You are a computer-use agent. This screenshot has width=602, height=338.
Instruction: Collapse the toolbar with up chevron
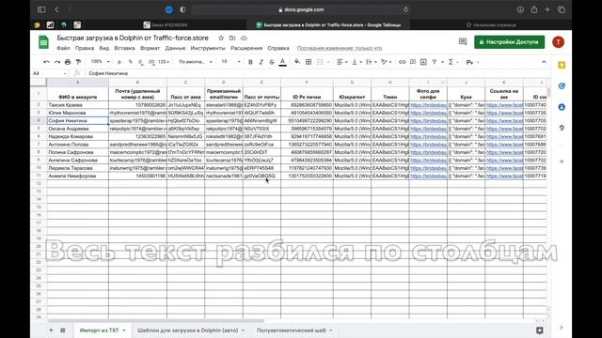coord(544,62)
